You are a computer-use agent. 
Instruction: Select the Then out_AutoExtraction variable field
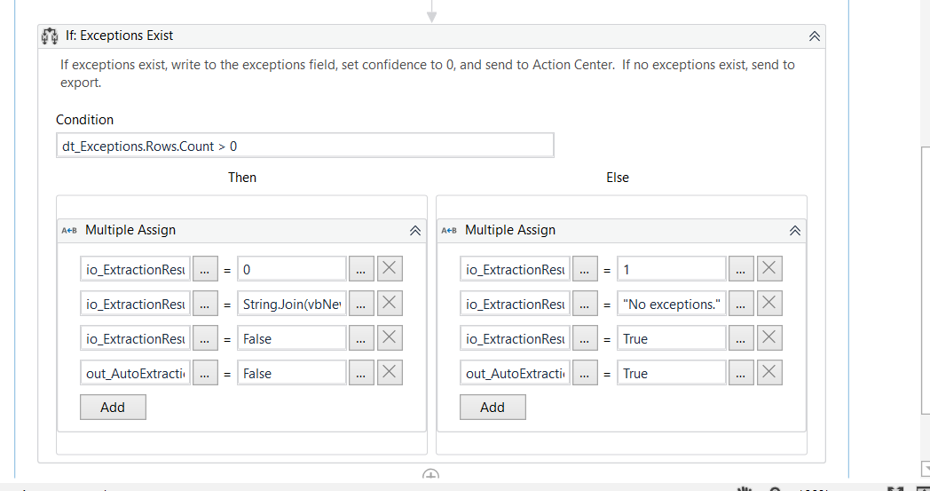(135, 373)
